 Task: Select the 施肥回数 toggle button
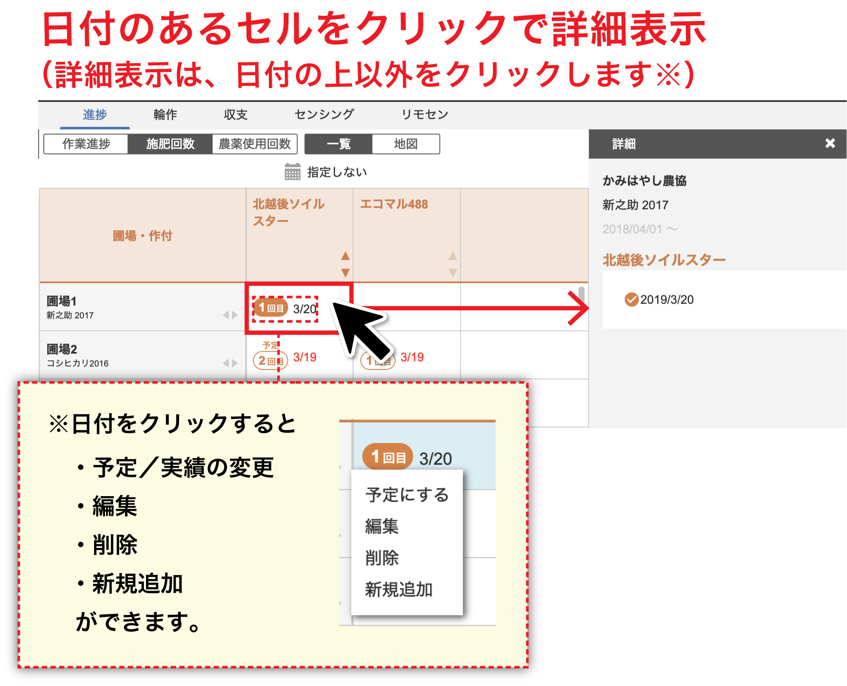(170, 144)
